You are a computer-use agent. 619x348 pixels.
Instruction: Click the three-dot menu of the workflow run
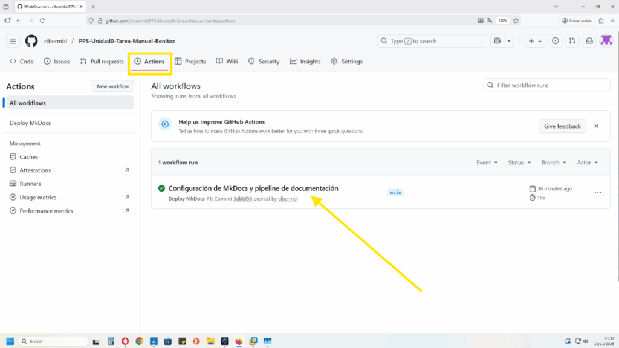click(x=598, y=193)
